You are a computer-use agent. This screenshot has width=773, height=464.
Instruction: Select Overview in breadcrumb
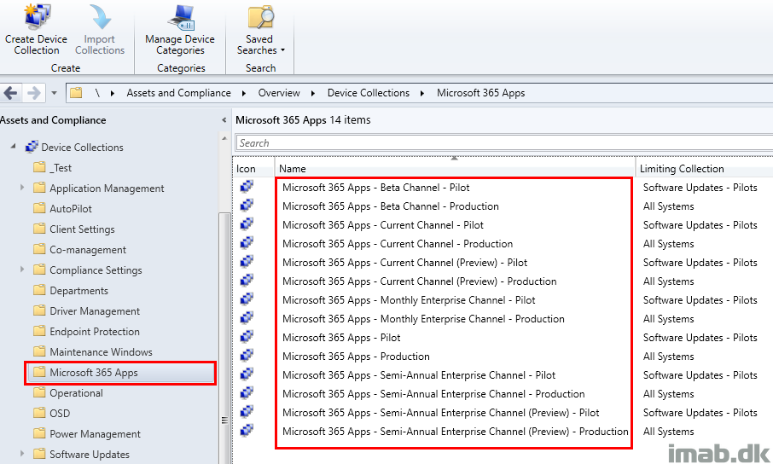tap(279, 93)
